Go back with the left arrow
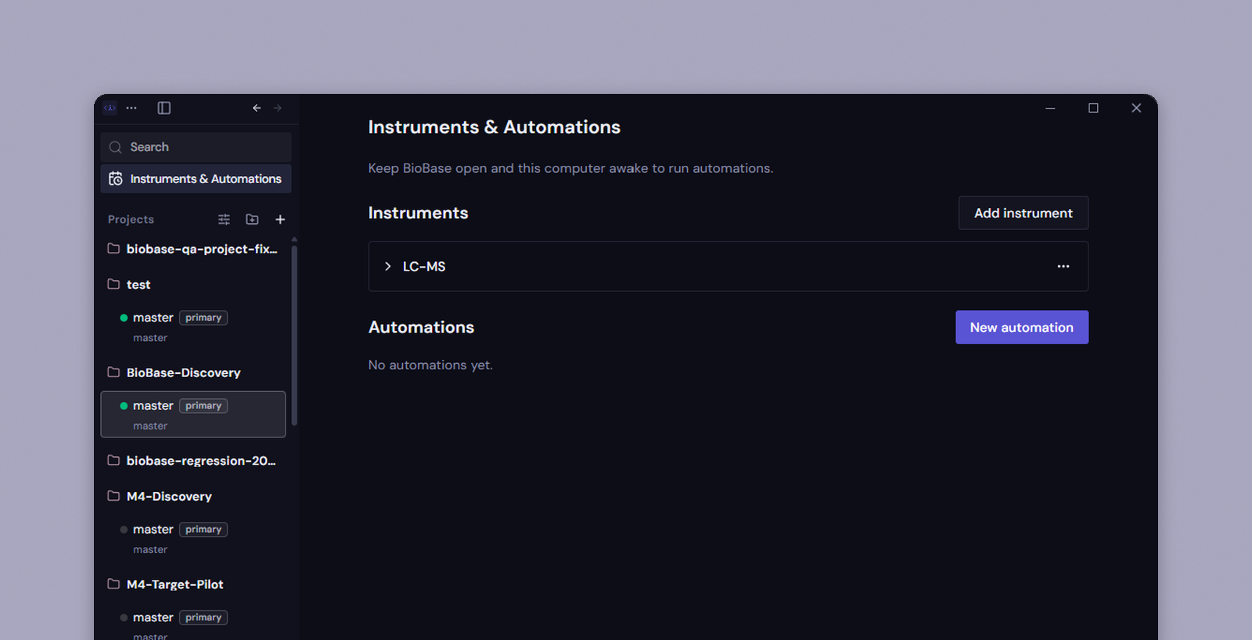 coord(257,108)
